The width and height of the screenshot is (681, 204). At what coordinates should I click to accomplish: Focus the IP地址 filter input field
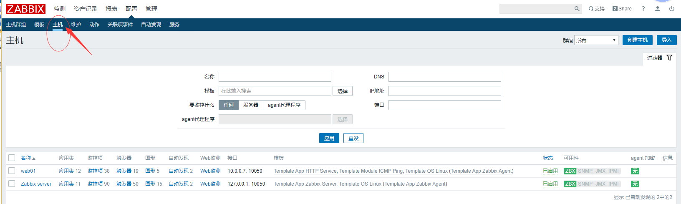point(445,91)
